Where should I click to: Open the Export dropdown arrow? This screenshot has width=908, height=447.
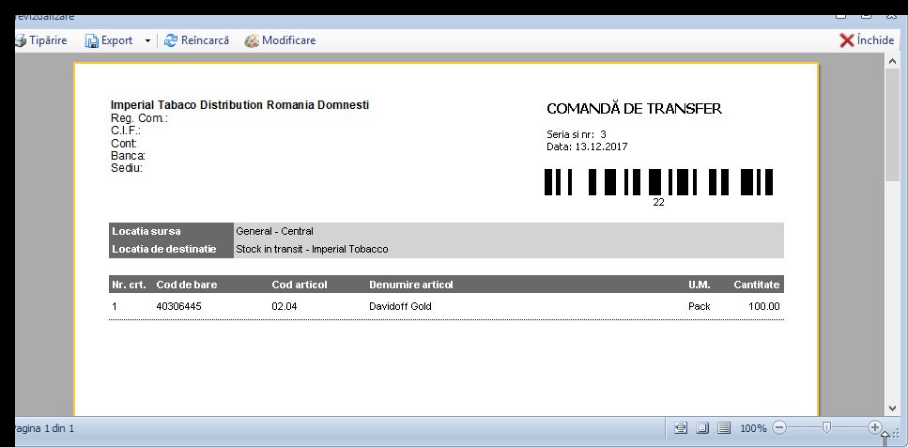click(x=146, y=40)
